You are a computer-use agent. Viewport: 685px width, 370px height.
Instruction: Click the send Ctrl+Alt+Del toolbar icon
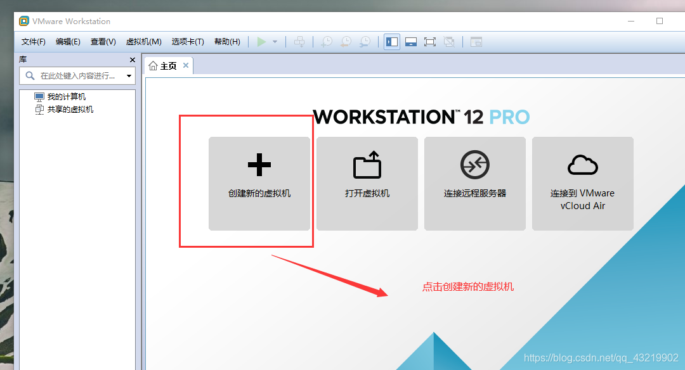299,42
